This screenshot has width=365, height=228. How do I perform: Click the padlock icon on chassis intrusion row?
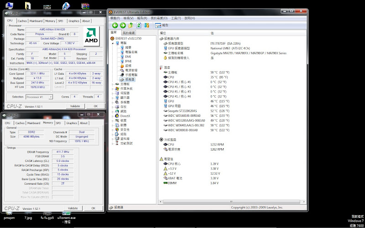click(165, 58)
